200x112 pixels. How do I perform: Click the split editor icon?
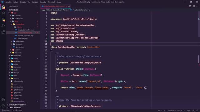[x=194, y=6]
